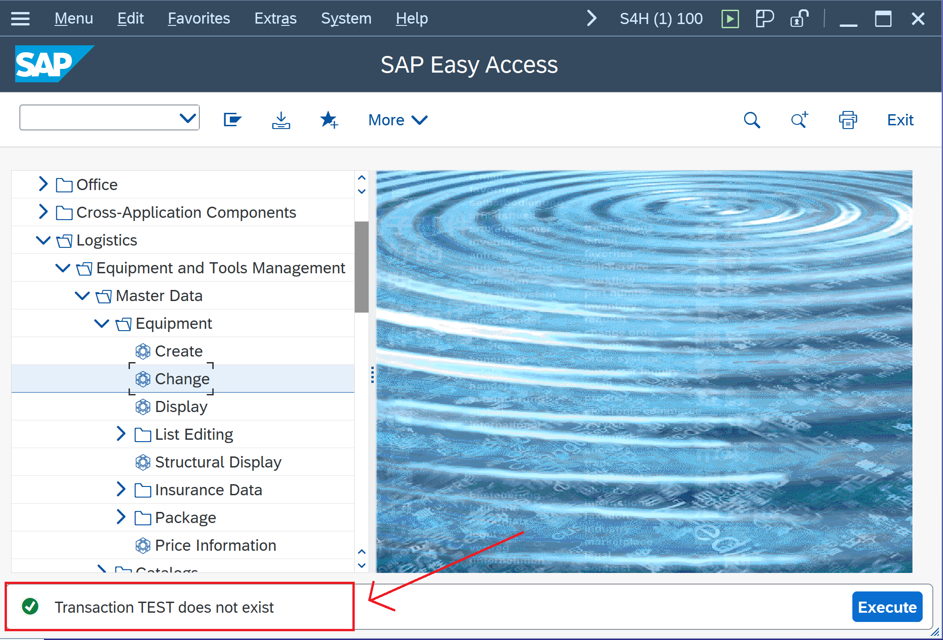
Task: Click the SAP Business Workplace icon
Action: pos(232,120)
